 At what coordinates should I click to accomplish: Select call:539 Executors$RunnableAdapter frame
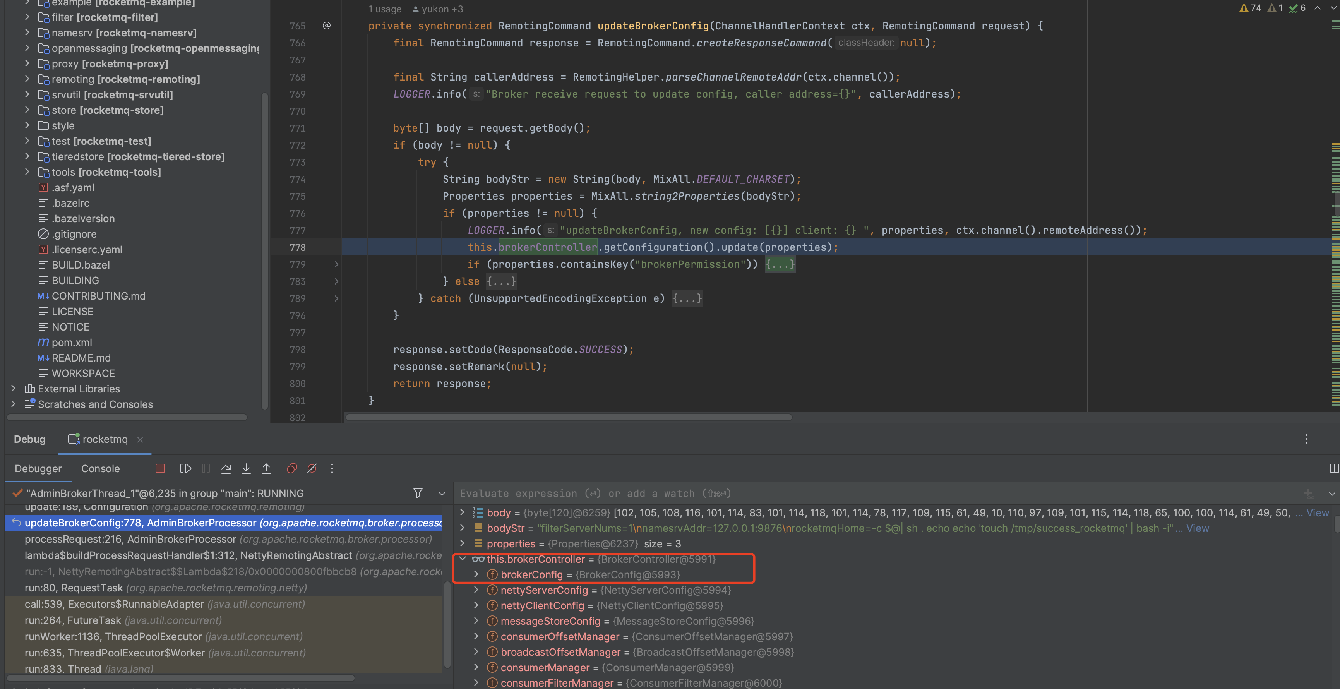click(x=165, y=604)
